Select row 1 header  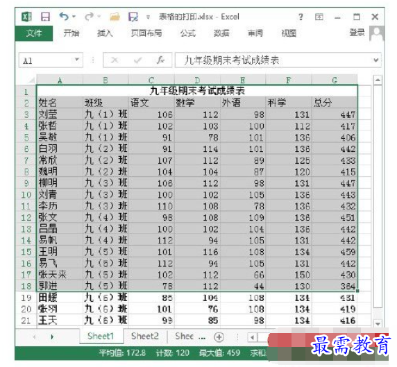tap(26, 92)
